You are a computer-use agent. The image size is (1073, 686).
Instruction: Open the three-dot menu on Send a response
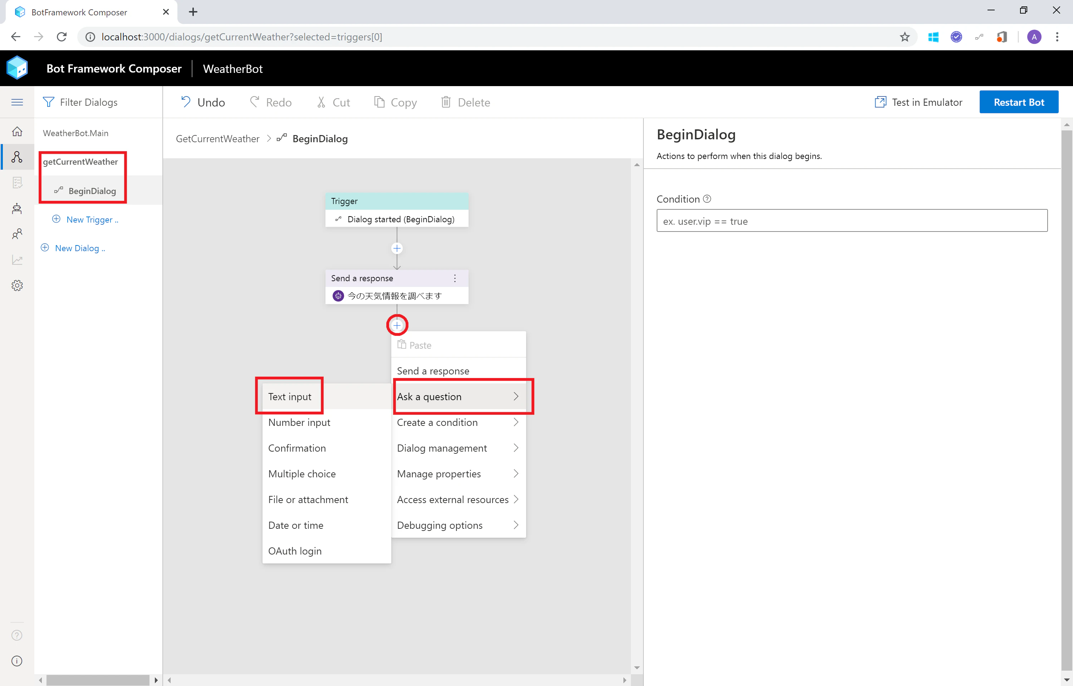pos(455,278)
